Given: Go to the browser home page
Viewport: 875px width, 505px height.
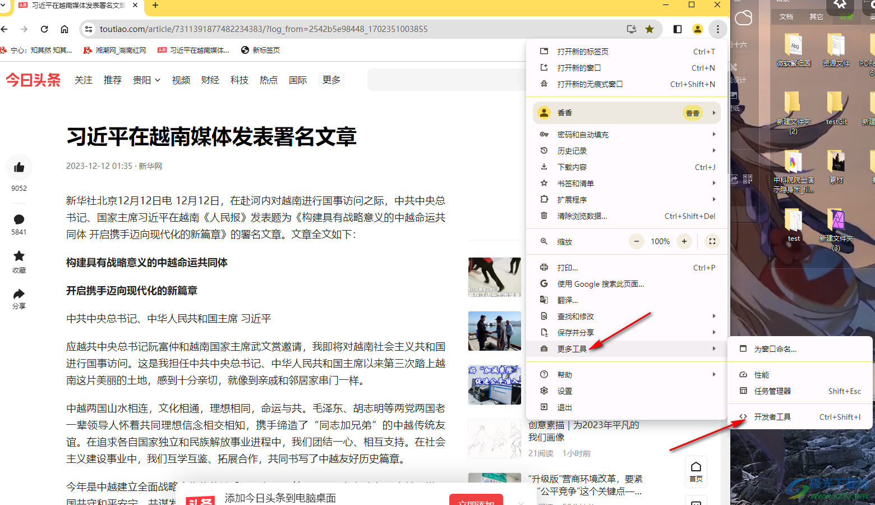Looking at the screenshot, I should [x=65, y=29].
